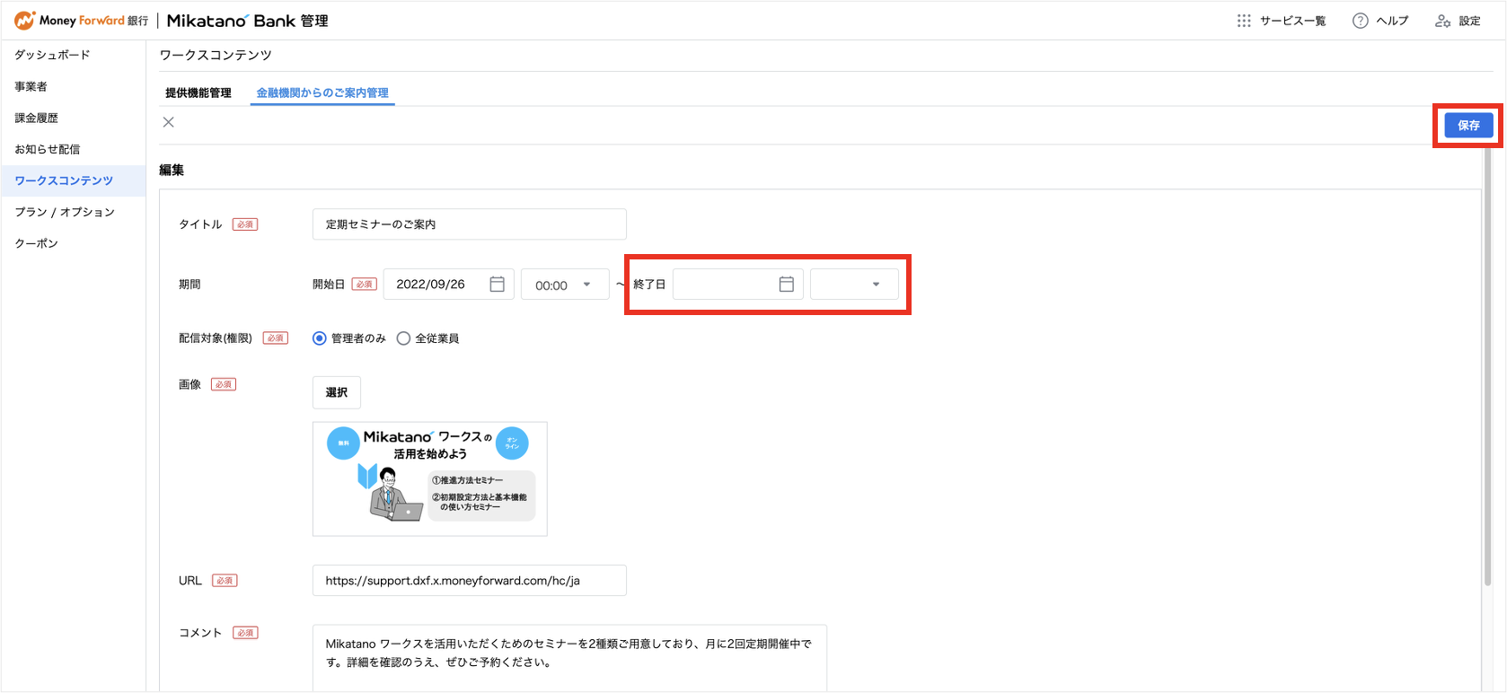Select the 全従業員 radio button
This screenshot has width=1507, height=693.
(x=403, y=338)
